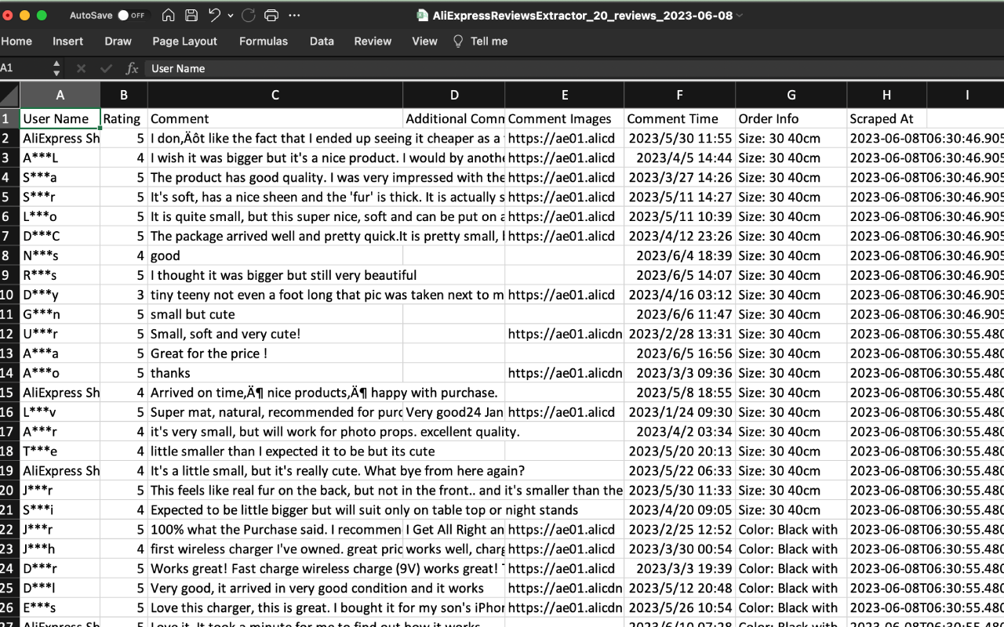
Task: Click the Tell me lightbulb search
Action: click(x=480, y=41)
